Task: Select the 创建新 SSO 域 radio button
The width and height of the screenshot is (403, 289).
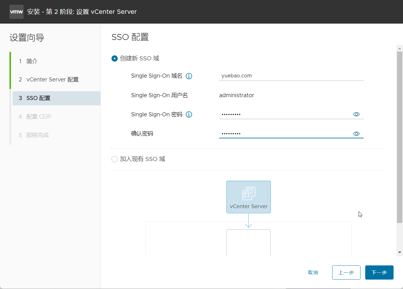Action: (x=114, y=58)
